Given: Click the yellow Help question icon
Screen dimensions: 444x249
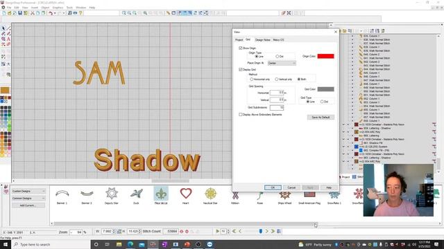Looking at the screenshot, I should 80,13.
